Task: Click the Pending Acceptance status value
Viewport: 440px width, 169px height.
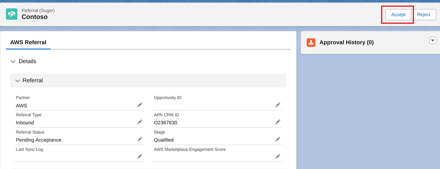Action: [39, 140]
